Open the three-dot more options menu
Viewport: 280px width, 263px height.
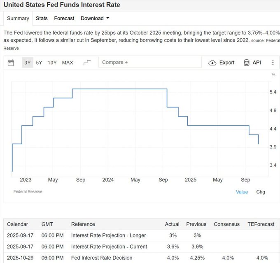pyautogui.click(x=273, y=63)
